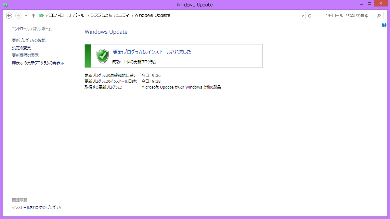Expand the chevron after コントロール パネル breadcrumb
Viewport: 390px width, 219px height.
pos(88,16)
